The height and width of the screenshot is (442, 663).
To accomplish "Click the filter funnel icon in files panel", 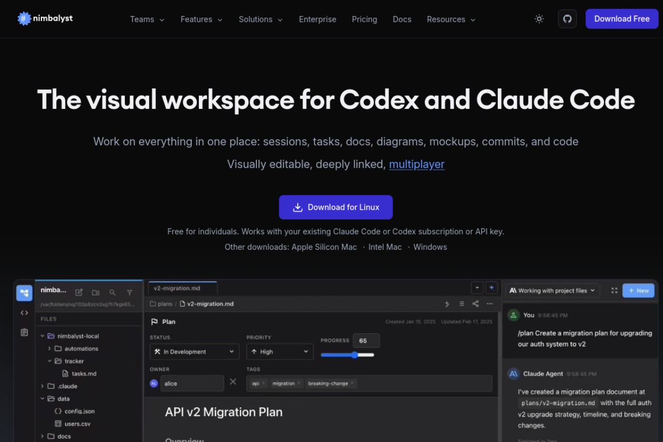I will [x=129, y=292].
